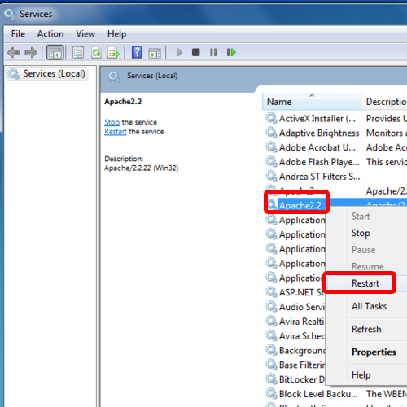The image size is (407, 407).
Task: Click the Stop the service link
Action: pos(112,122)
